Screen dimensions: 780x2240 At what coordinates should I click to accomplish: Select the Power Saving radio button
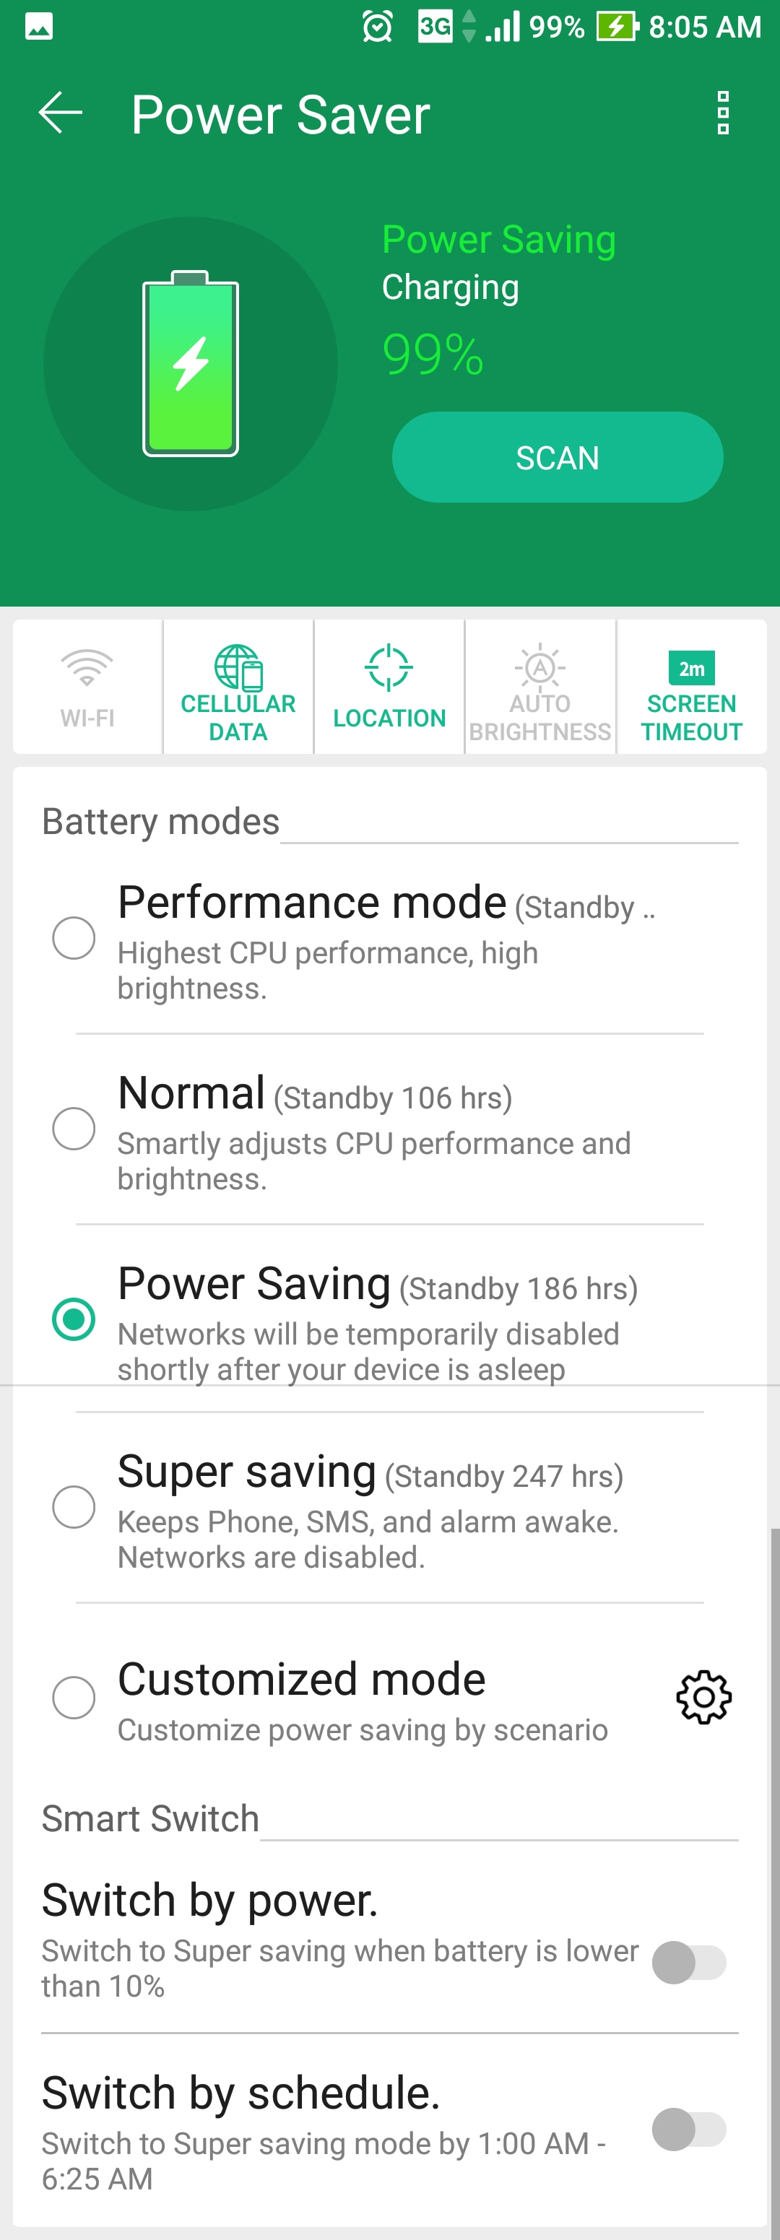(x=74, y=1319)
